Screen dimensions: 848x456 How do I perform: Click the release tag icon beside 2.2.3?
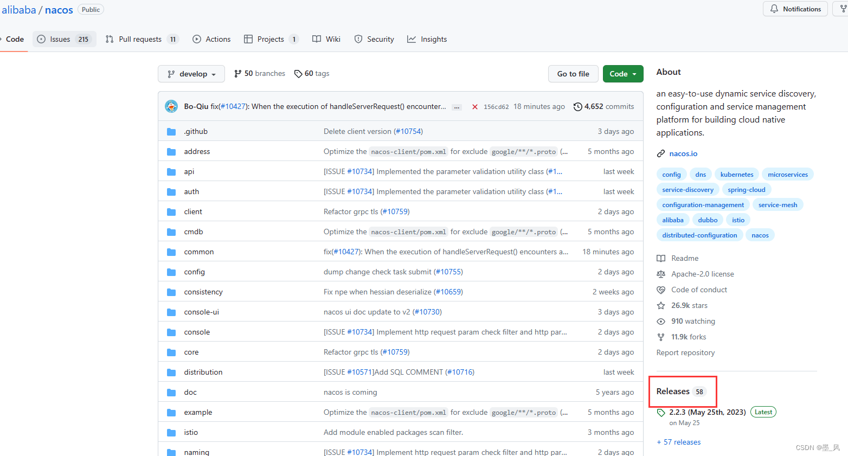pyautogui.click(x=661, y=413)
